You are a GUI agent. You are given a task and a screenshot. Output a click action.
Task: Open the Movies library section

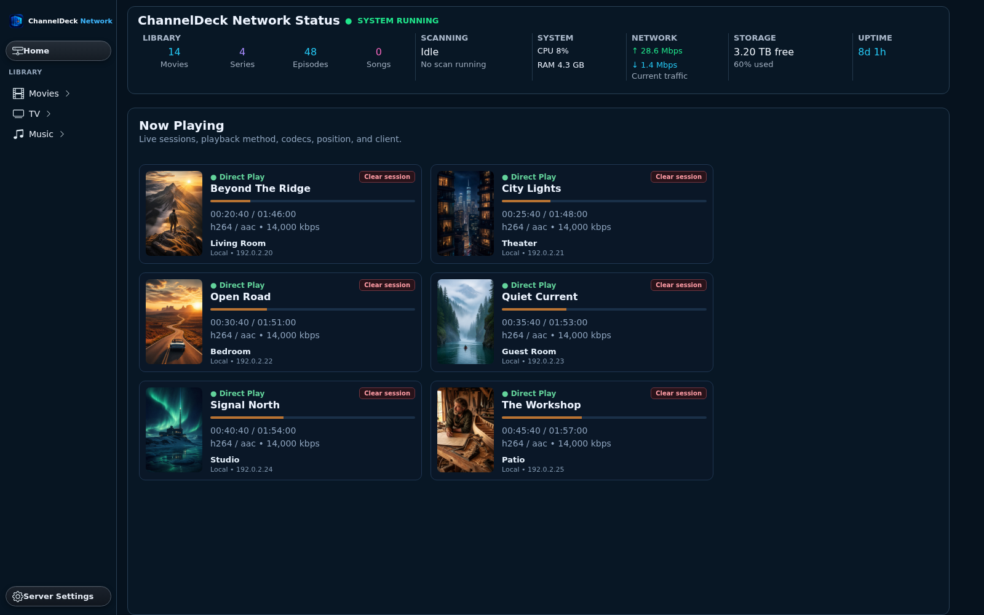pos(44,93)
